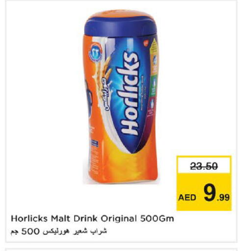Image resolution: width=240 pixels, height=251 pixels.
Task: Click the Arabic Horlicks text on jar
Action: pyautogui.click(x=107, y=94)
